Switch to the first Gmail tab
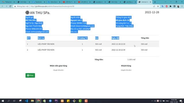Screen dimensions: 184x103 [x=9, y=2]
